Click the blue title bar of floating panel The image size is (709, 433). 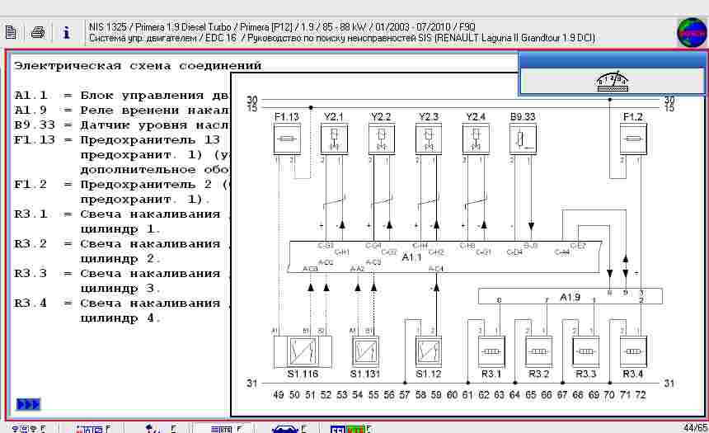tap(612, 59)
